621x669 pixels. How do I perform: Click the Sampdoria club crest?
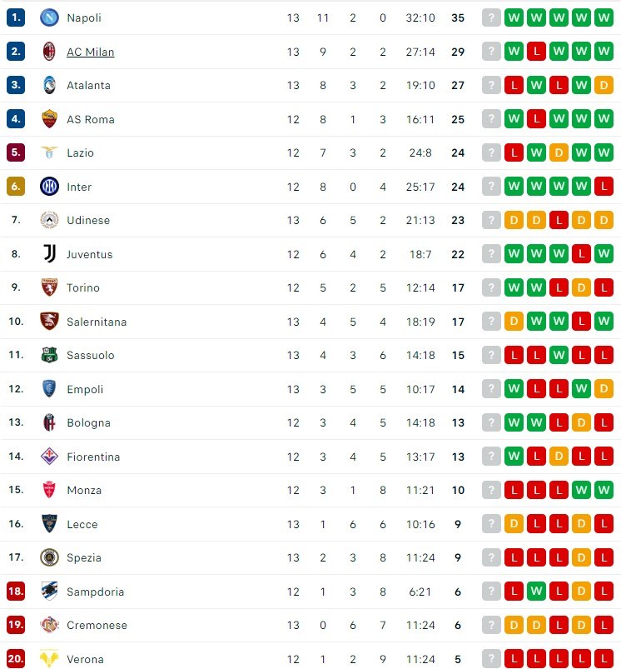pyautogui.click(x=49, y=592)
